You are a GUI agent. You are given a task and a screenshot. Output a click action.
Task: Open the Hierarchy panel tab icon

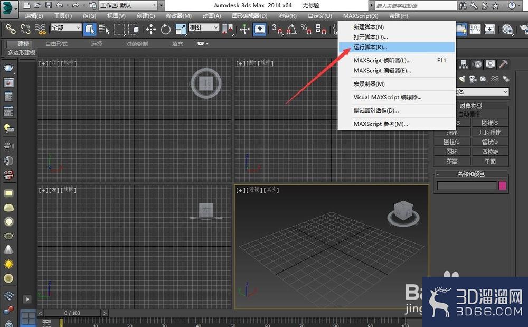(464, 64)
